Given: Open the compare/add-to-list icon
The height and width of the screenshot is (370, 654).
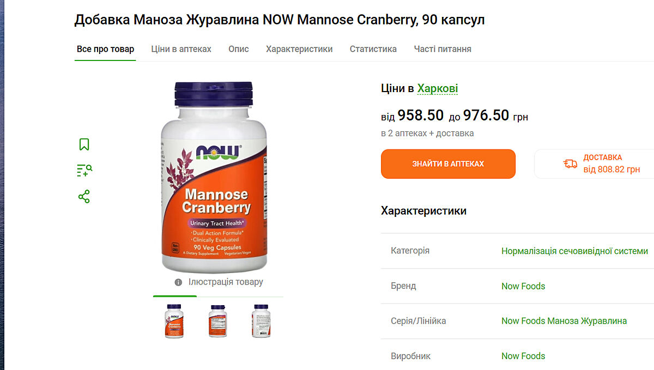Looking at the screenshot, I should click(84, 171).
